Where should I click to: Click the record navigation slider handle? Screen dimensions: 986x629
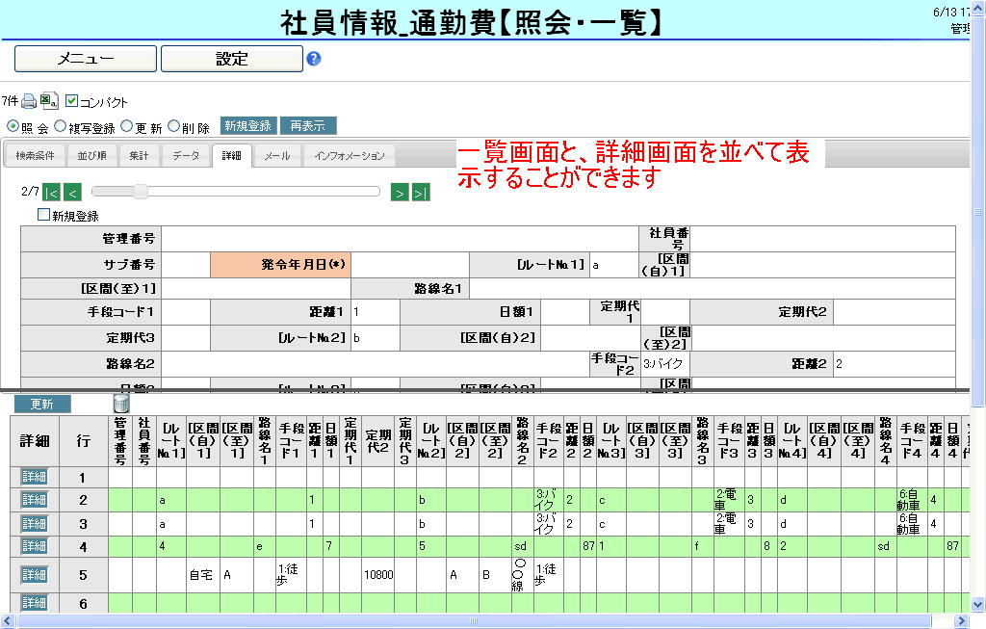coord(141,192)
